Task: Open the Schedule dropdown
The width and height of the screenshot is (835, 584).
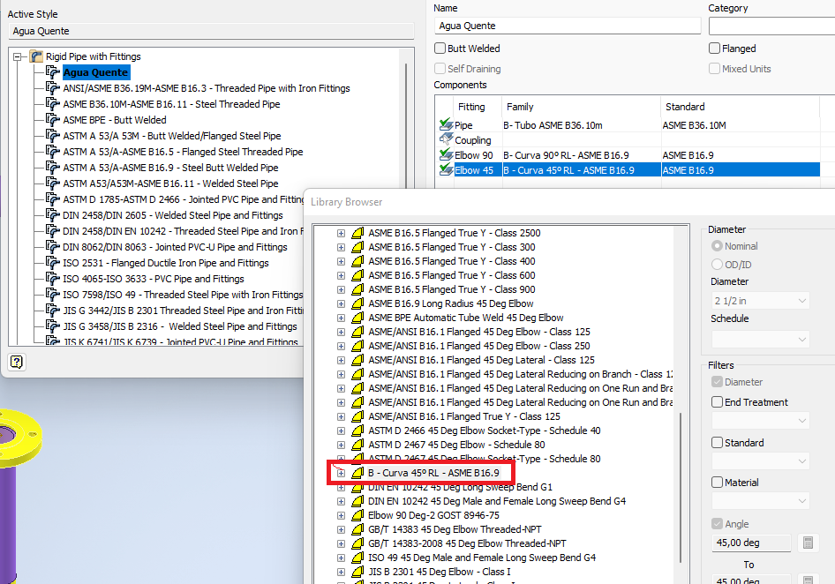Action: click(x=761, y=339)
